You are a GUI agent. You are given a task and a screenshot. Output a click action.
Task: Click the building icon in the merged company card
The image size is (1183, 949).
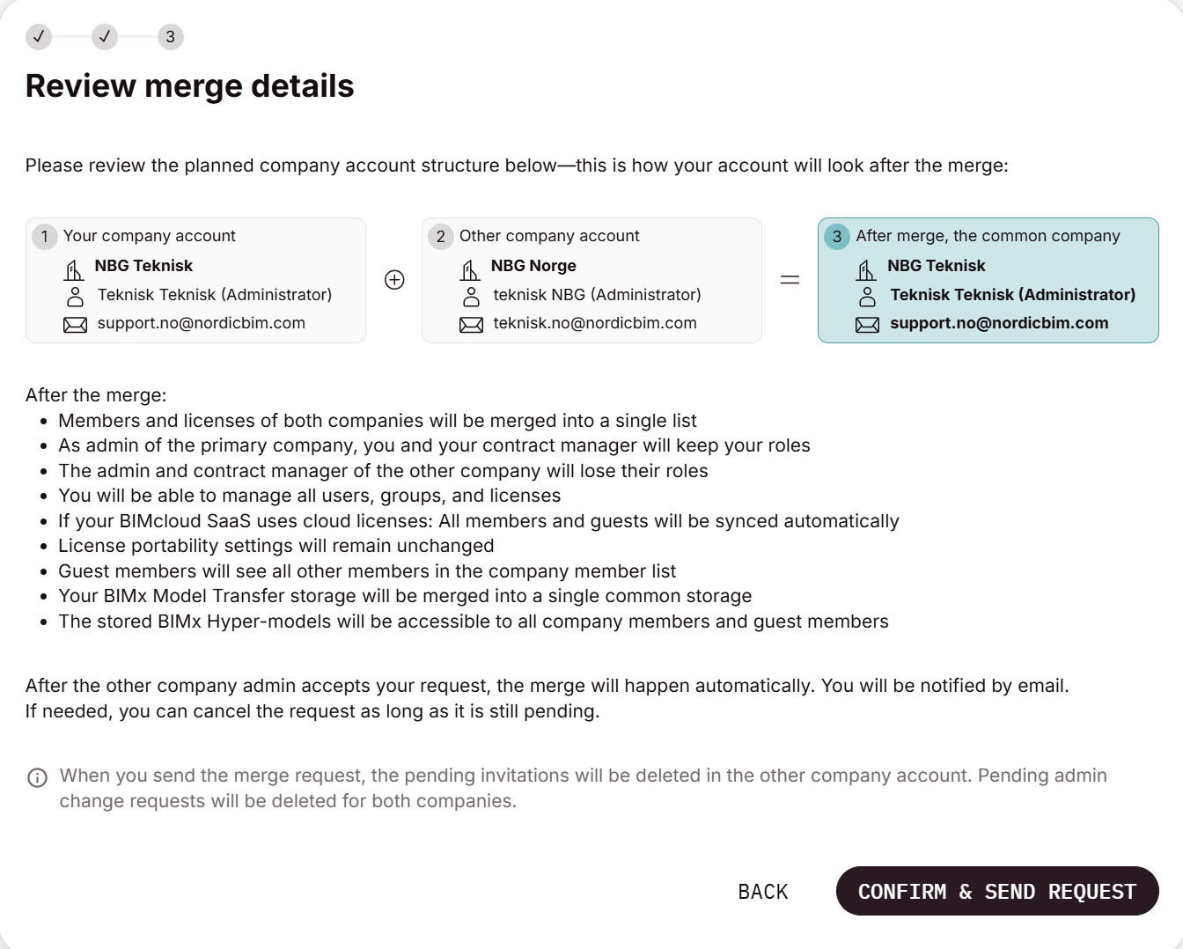[867, 269]
